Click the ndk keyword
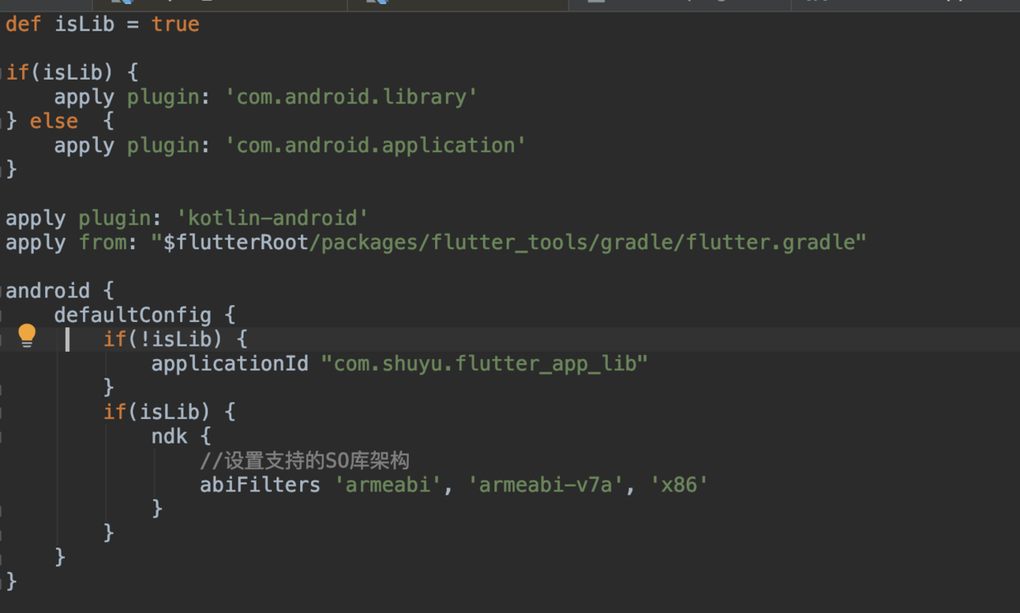This screenshot has height=613, width=1020. (x=169, y=436)
